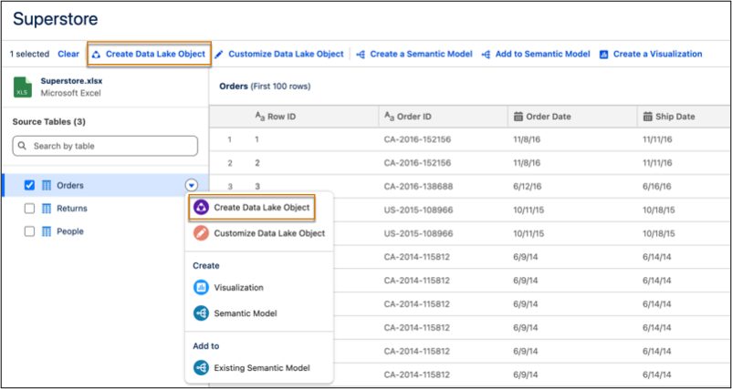Click the Semantic Model icon under Create
732x389 pixels.
click(x=201, y=313)
